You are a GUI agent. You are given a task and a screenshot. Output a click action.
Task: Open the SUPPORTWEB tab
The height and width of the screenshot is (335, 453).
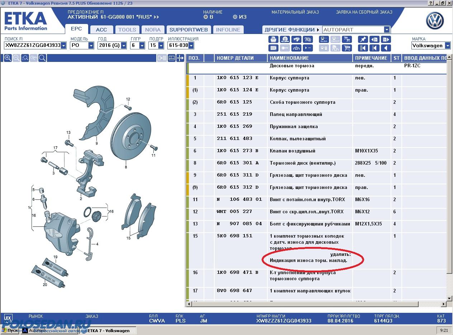(x=189, y=30)
